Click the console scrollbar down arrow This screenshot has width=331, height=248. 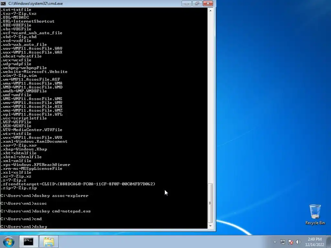coord(210,226)
